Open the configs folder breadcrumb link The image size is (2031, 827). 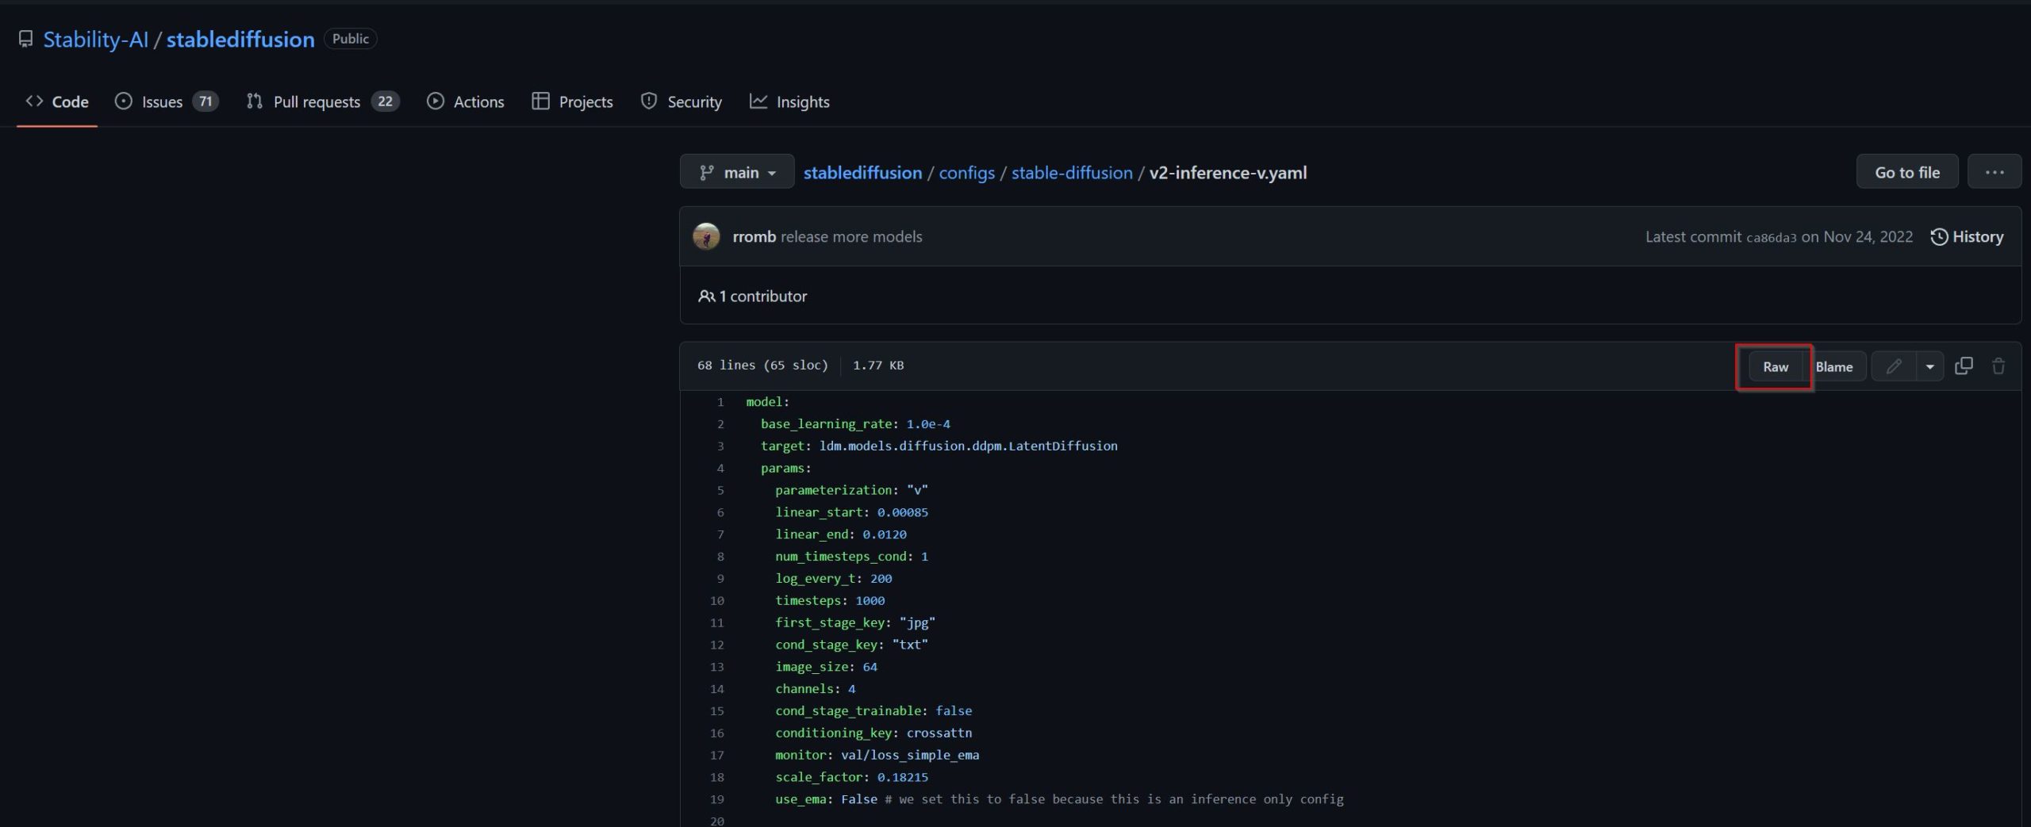[966, 173]
